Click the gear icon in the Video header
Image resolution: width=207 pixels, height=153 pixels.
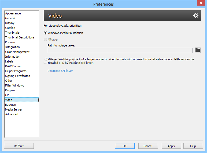pyautogui.click(x=196, y=15)
